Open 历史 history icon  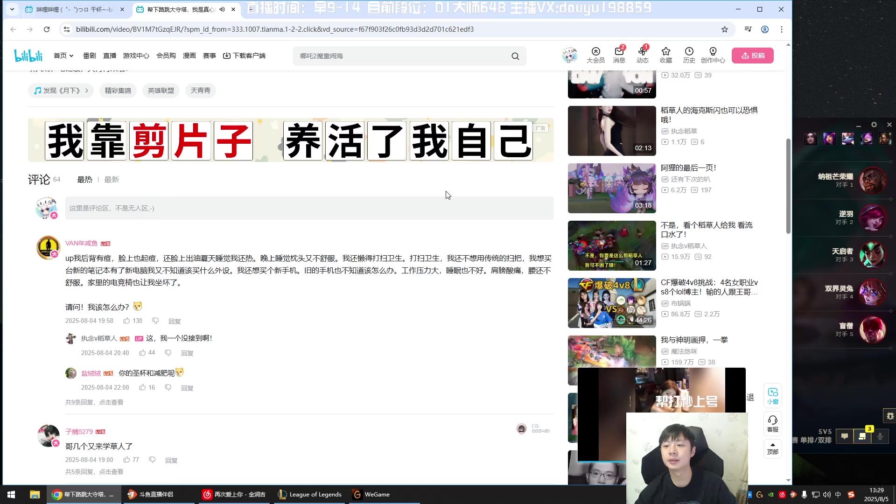point(689,55)
